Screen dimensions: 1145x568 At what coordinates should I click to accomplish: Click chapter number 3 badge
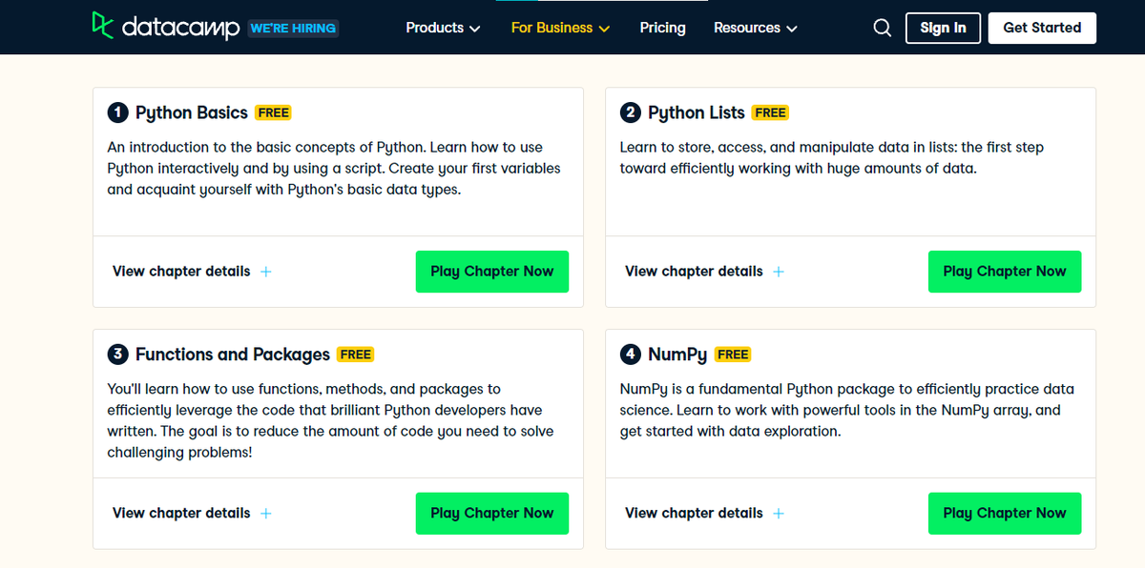click(x=117, y=355)
